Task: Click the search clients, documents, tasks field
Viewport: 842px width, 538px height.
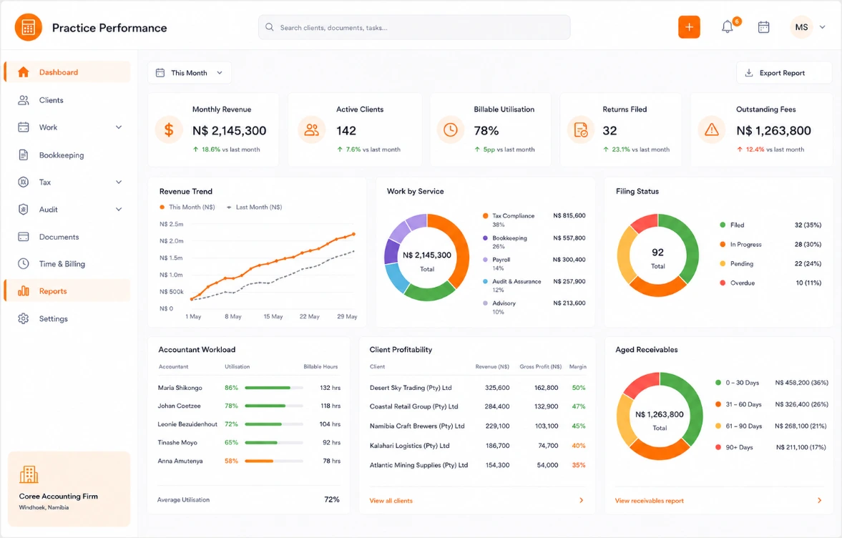Action: coord(414,27)
